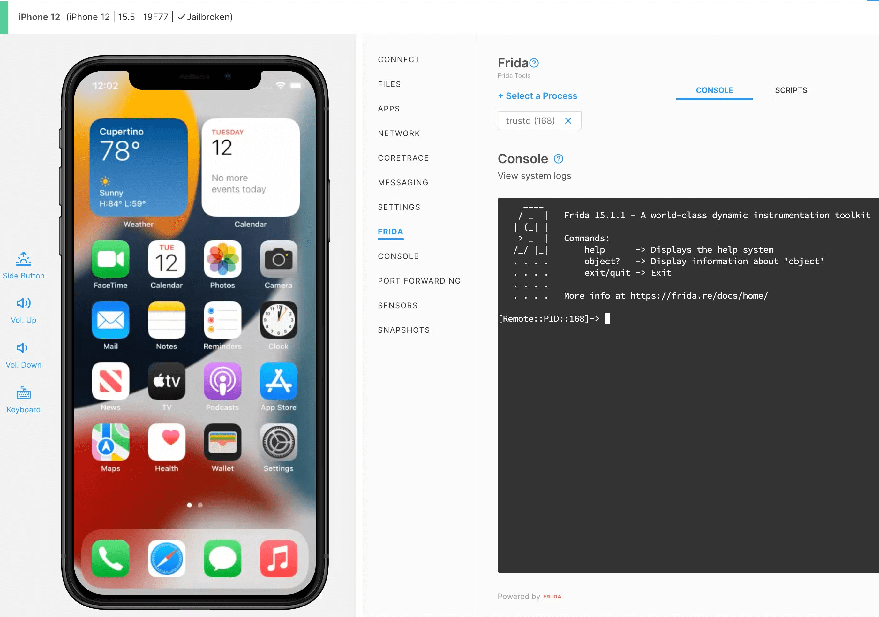
Task: Open the FILES section
Action: click(389, 84)
